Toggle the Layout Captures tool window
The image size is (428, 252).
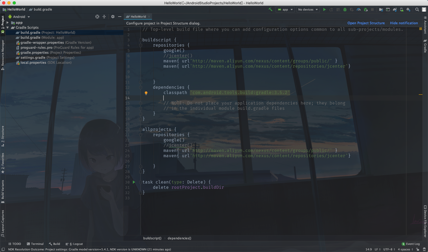click(x=3, y=223)
